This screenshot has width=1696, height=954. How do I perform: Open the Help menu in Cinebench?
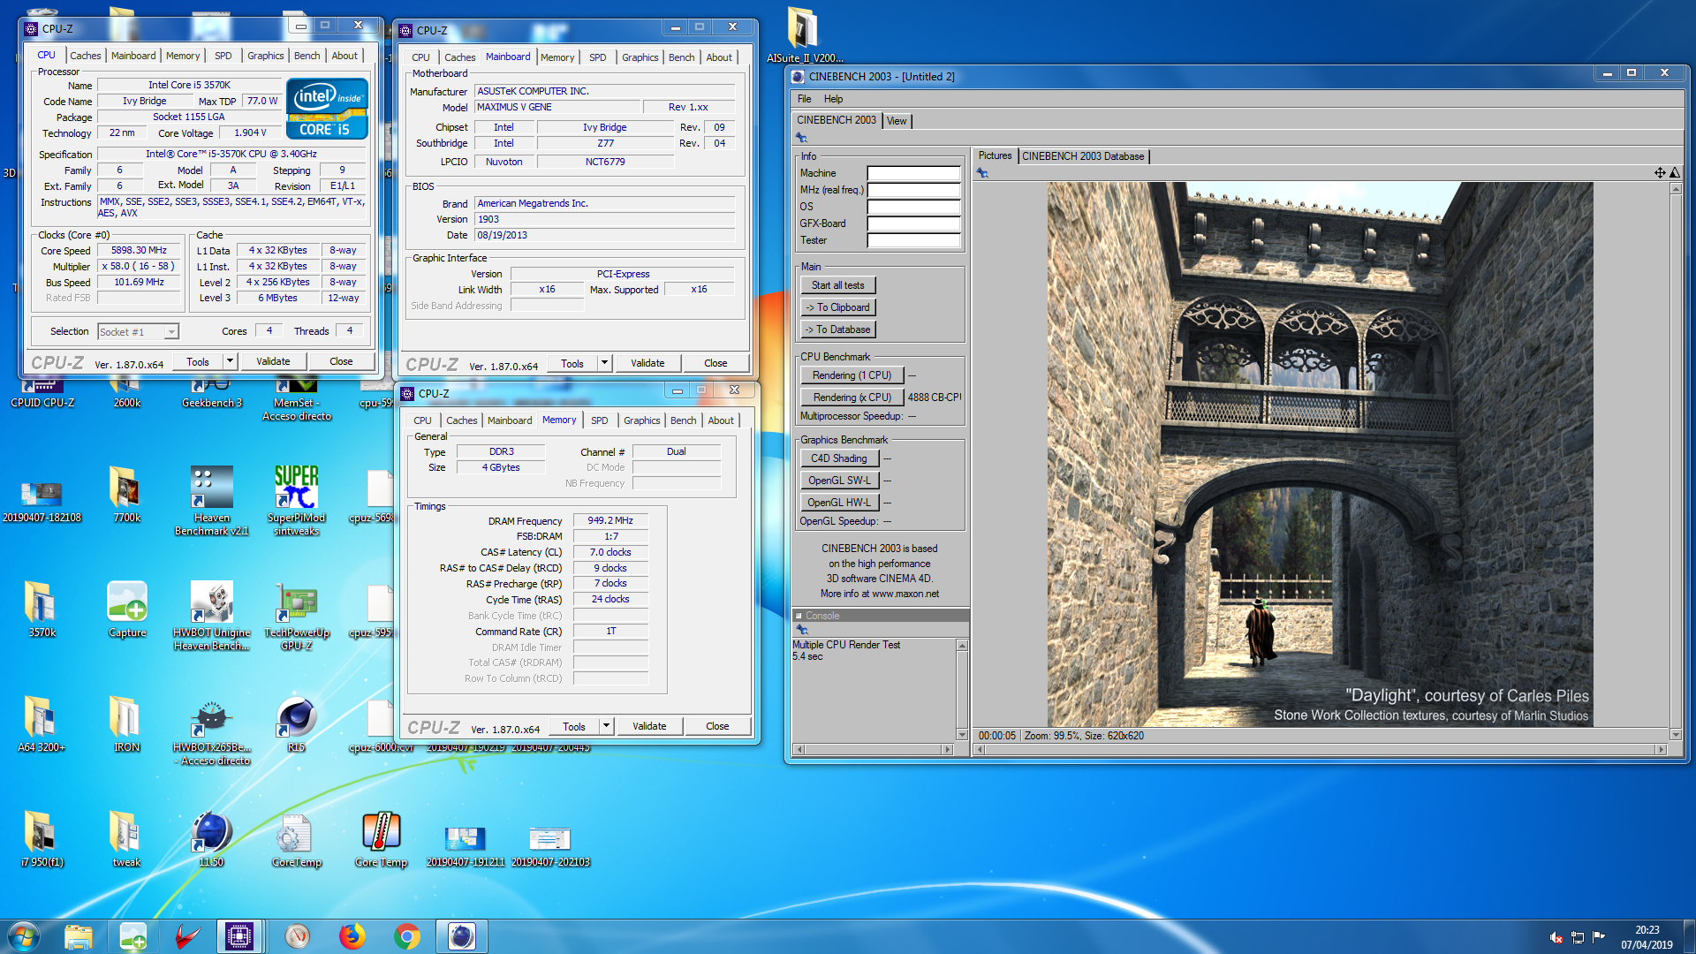[x=833, y=99]
